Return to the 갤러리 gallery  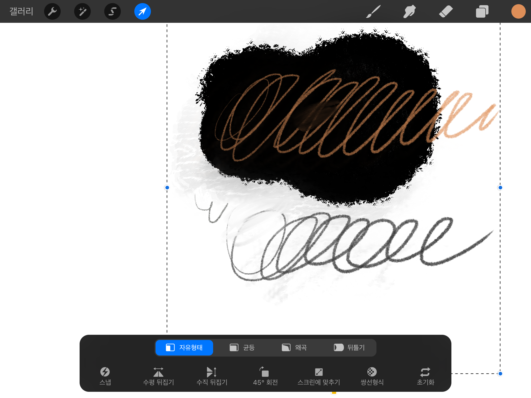point(21,11)
